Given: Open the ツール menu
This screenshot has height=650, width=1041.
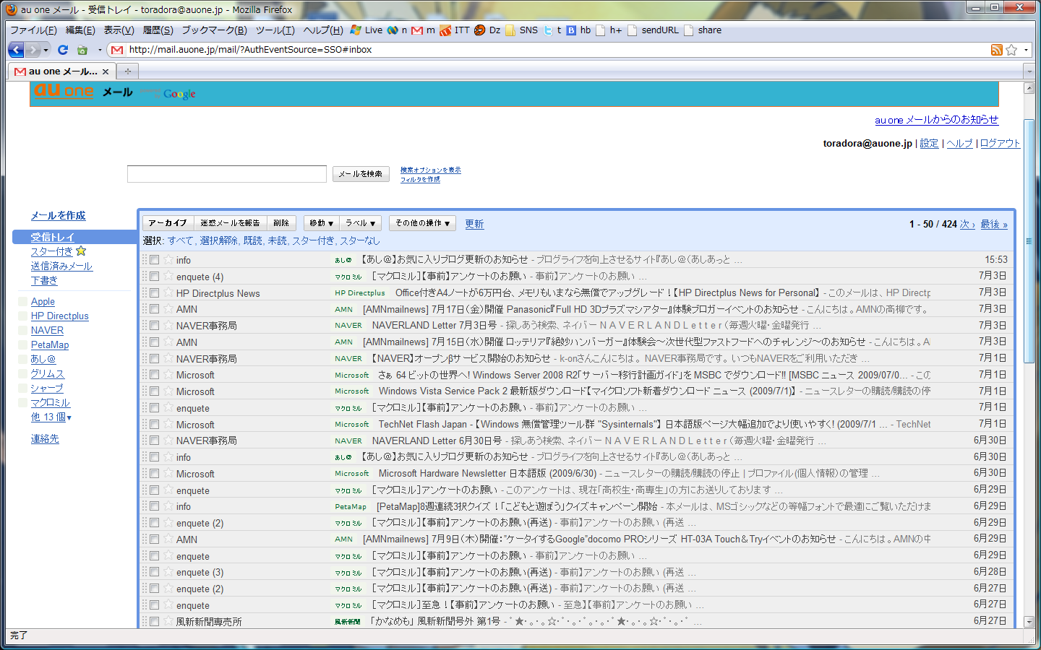Looking at the screenshot, I should pyautogui.click(x=275, y=30).
